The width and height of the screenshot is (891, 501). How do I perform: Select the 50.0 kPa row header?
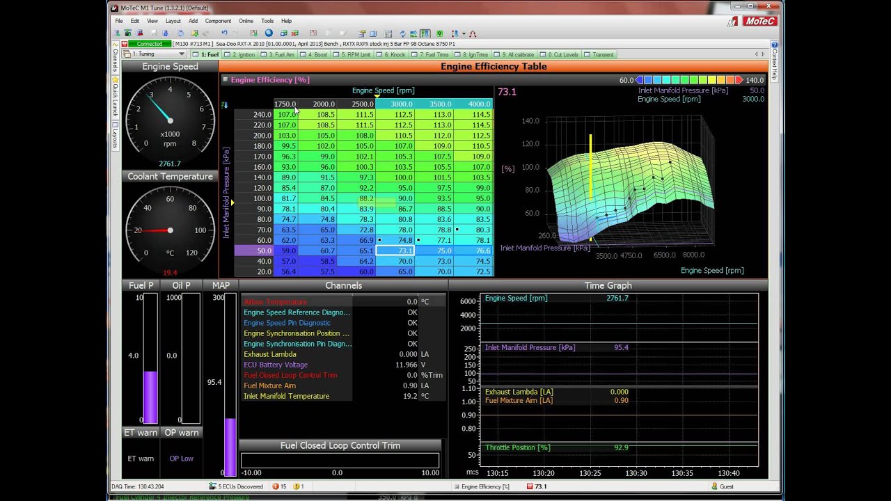(x=253, y=250)
